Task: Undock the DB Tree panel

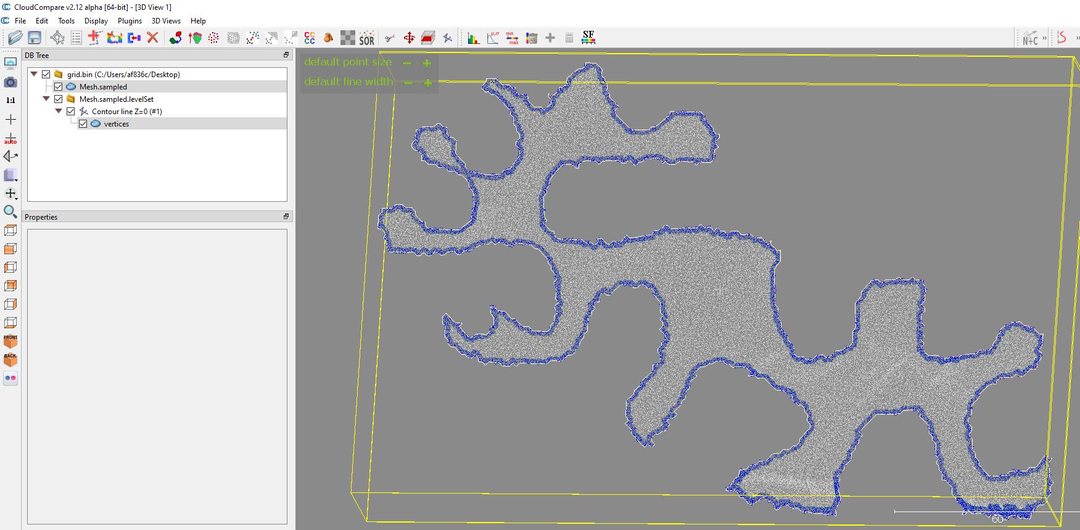Action: (x=286, y=55)
